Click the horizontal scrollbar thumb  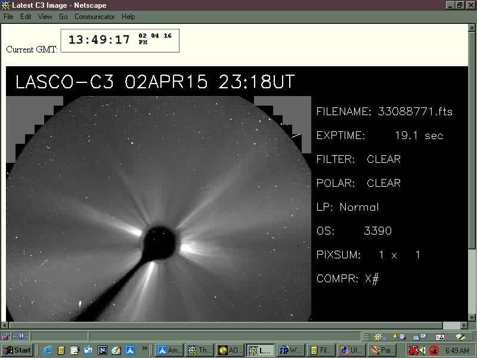tap(225, 325)
